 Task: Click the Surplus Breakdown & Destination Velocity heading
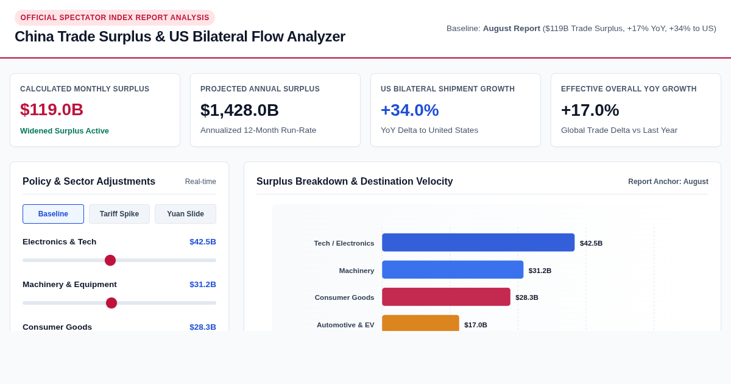(355, 182)
